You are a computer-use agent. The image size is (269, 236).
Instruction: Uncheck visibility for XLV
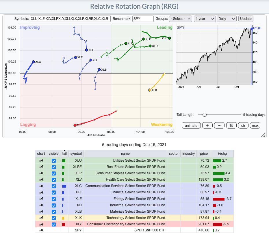click(x=54, y=180)
